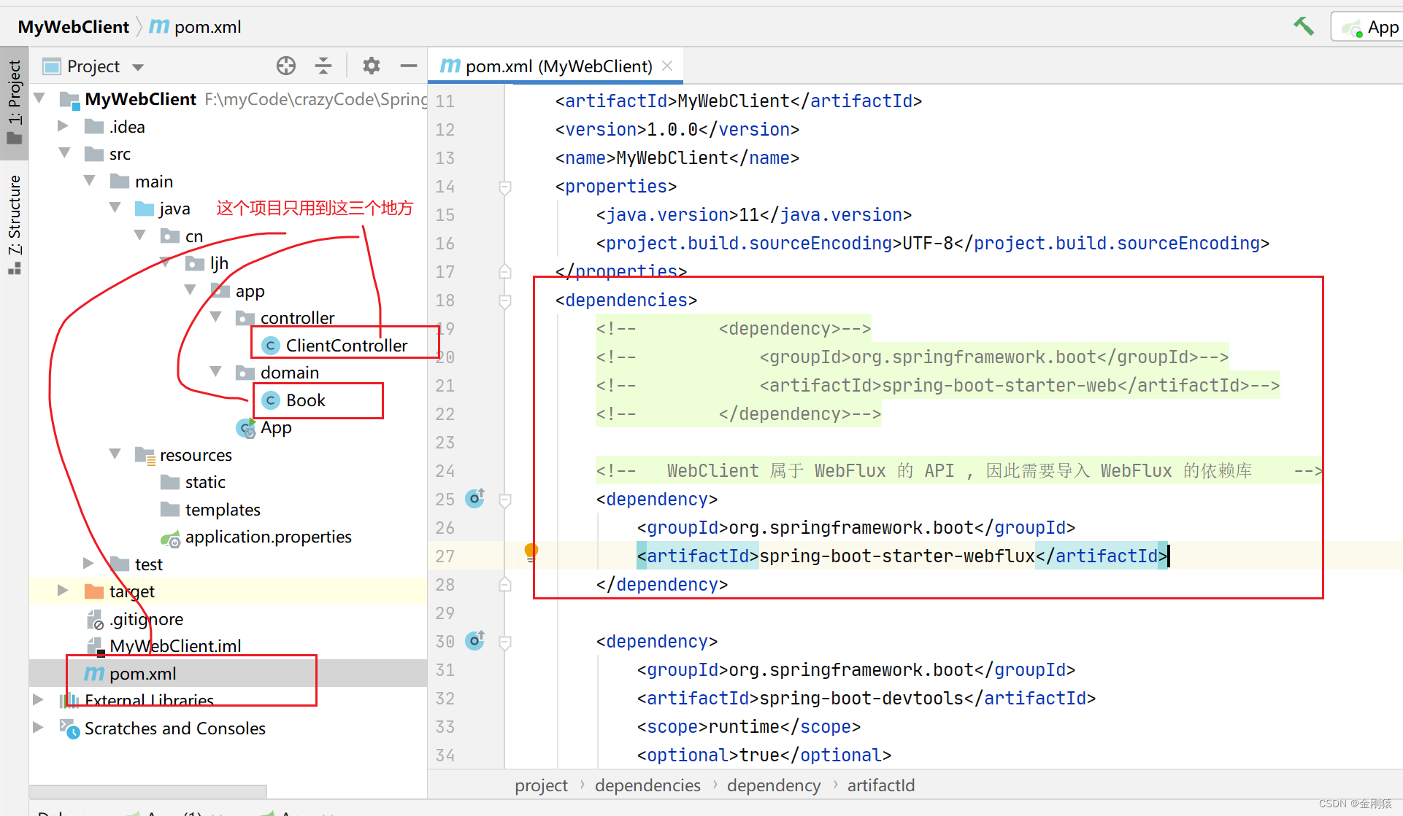Image resolution: width=1403 pixels, height=816 pixels.
Task: Toggle code fold marker at line 28
Action: [x=504, y=585]
